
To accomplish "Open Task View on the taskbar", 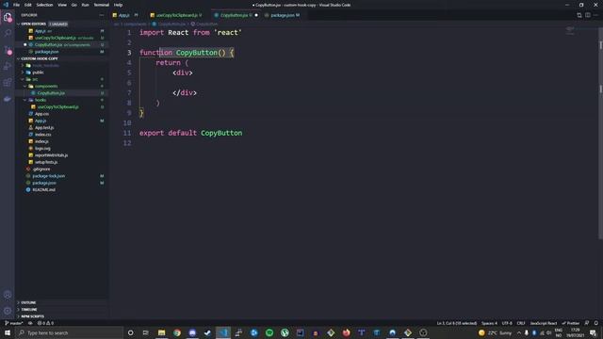I will pyautogui.click(x=146, y=332).
